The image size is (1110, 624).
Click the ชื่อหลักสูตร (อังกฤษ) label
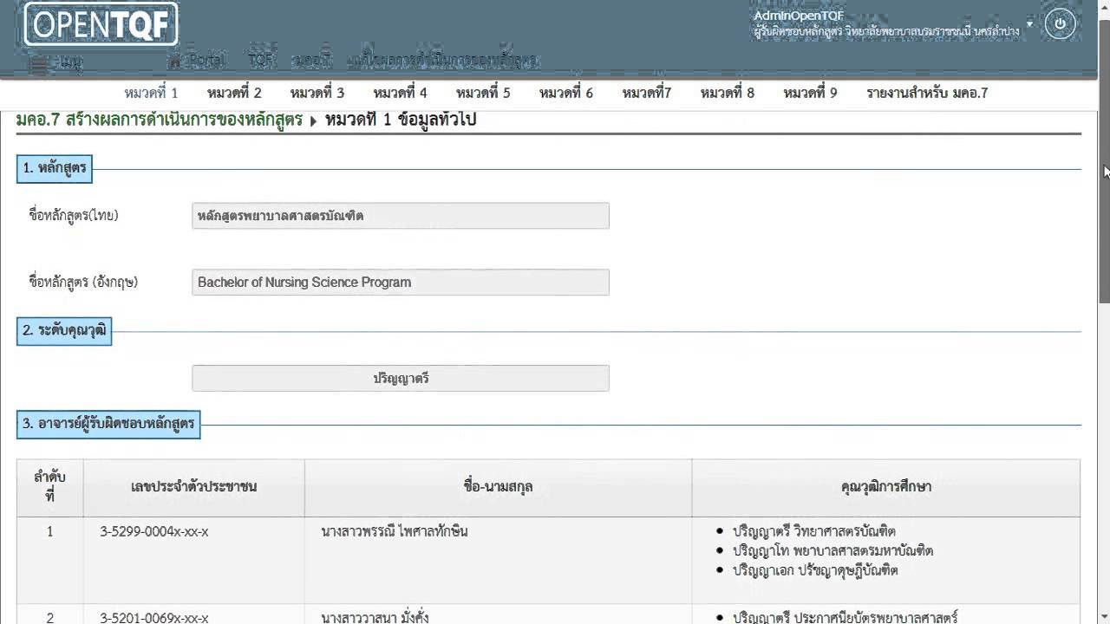pyautogui.click(x=83, y=283)
